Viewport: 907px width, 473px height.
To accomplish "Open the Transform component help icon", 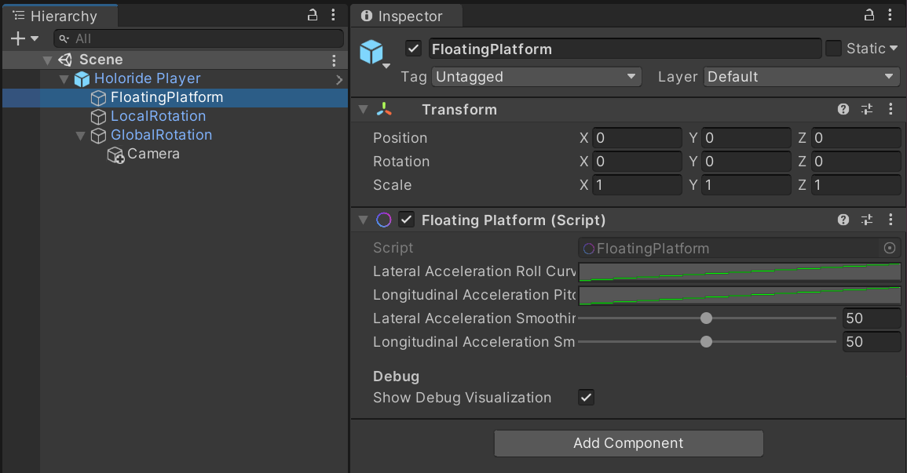I will (843, 110).
